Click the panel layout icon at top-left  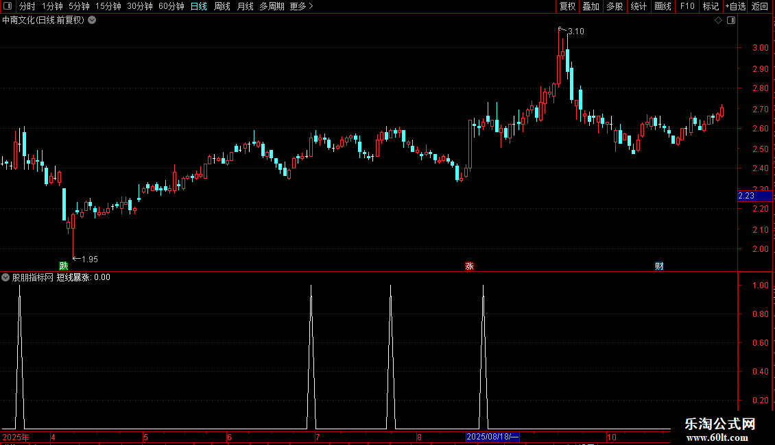[x=8, y=6]
